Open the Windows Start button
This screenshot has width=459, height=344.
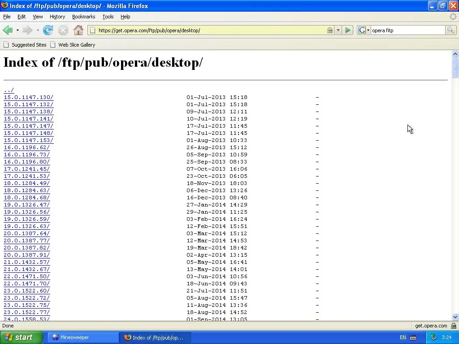(x=22, y=338)
